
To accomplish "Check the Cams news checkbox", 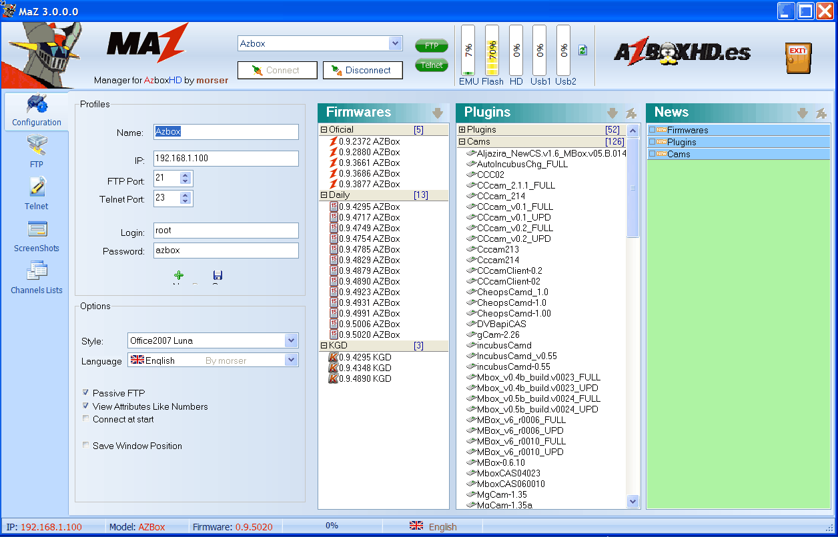I will click(653, 154).
